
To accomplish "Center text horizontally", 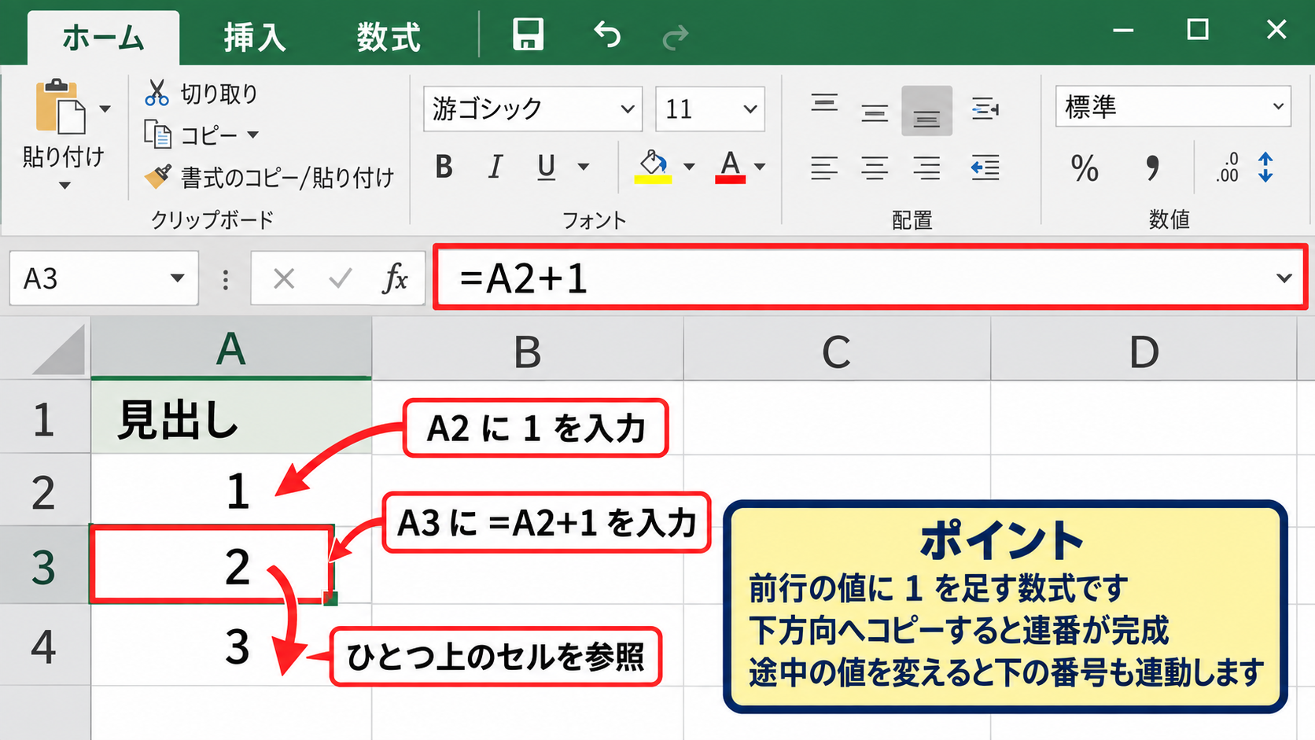I will click(875, 168).
